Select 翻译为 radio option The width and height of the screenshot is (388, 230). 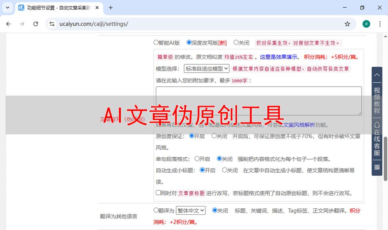click(156, 210)
